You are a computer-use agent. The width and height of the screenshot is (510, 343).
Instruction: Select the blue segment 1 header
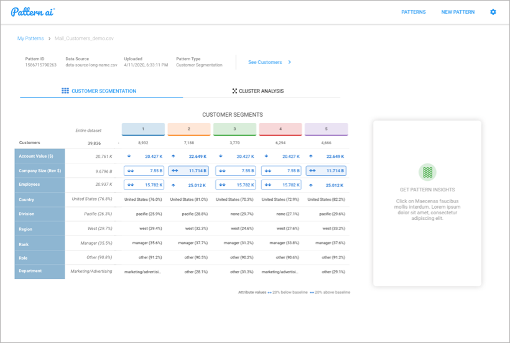[x=143, y=129]
